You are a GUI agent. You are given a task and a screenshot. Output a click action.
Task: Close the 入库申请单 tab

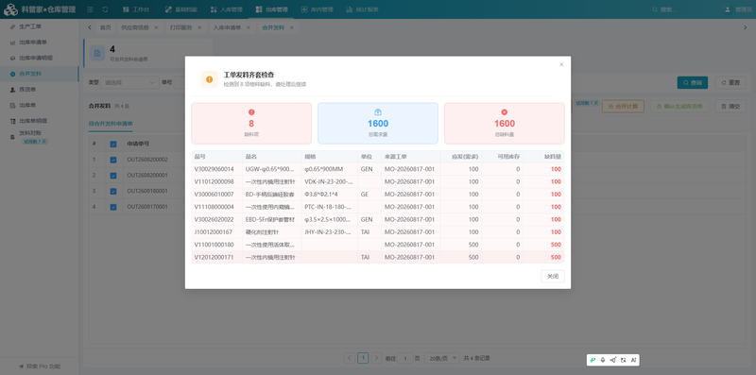249,27
